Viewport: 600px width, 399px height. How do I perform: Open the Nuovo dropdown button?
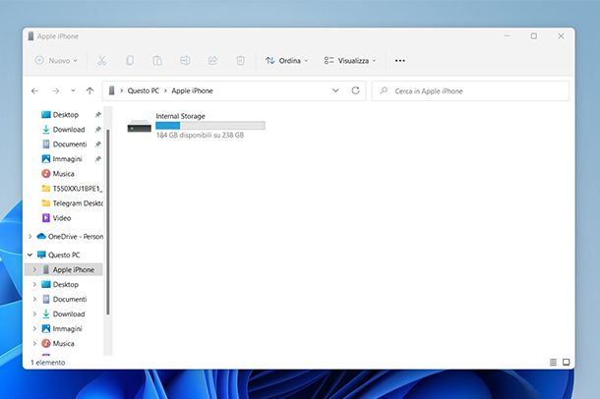click(x=56, y=60)
